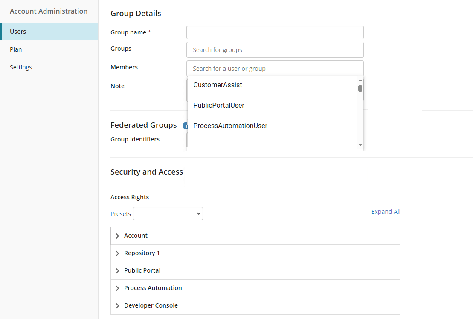This screenshot has width=473, height=319.
Task: Click the list's scroll down arrow
Action: [360, 145]
